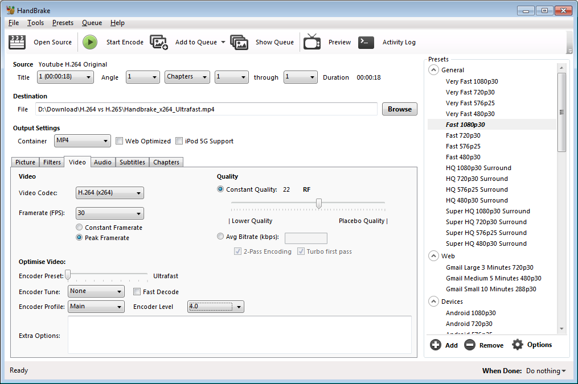Switch to the Picture tab

click(x=26, y=162)
